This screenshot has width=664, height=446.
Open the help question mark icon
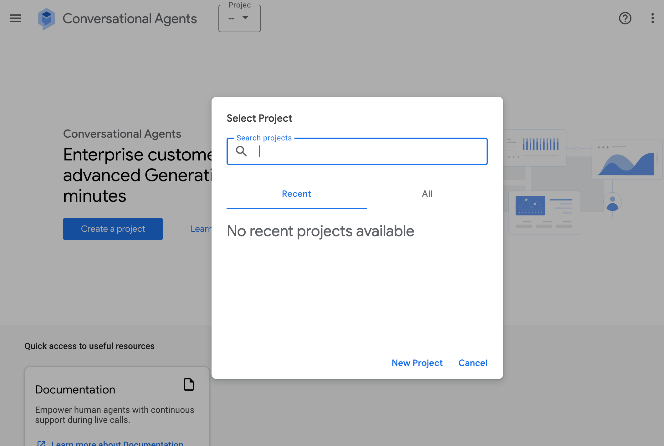coord(625,18)
